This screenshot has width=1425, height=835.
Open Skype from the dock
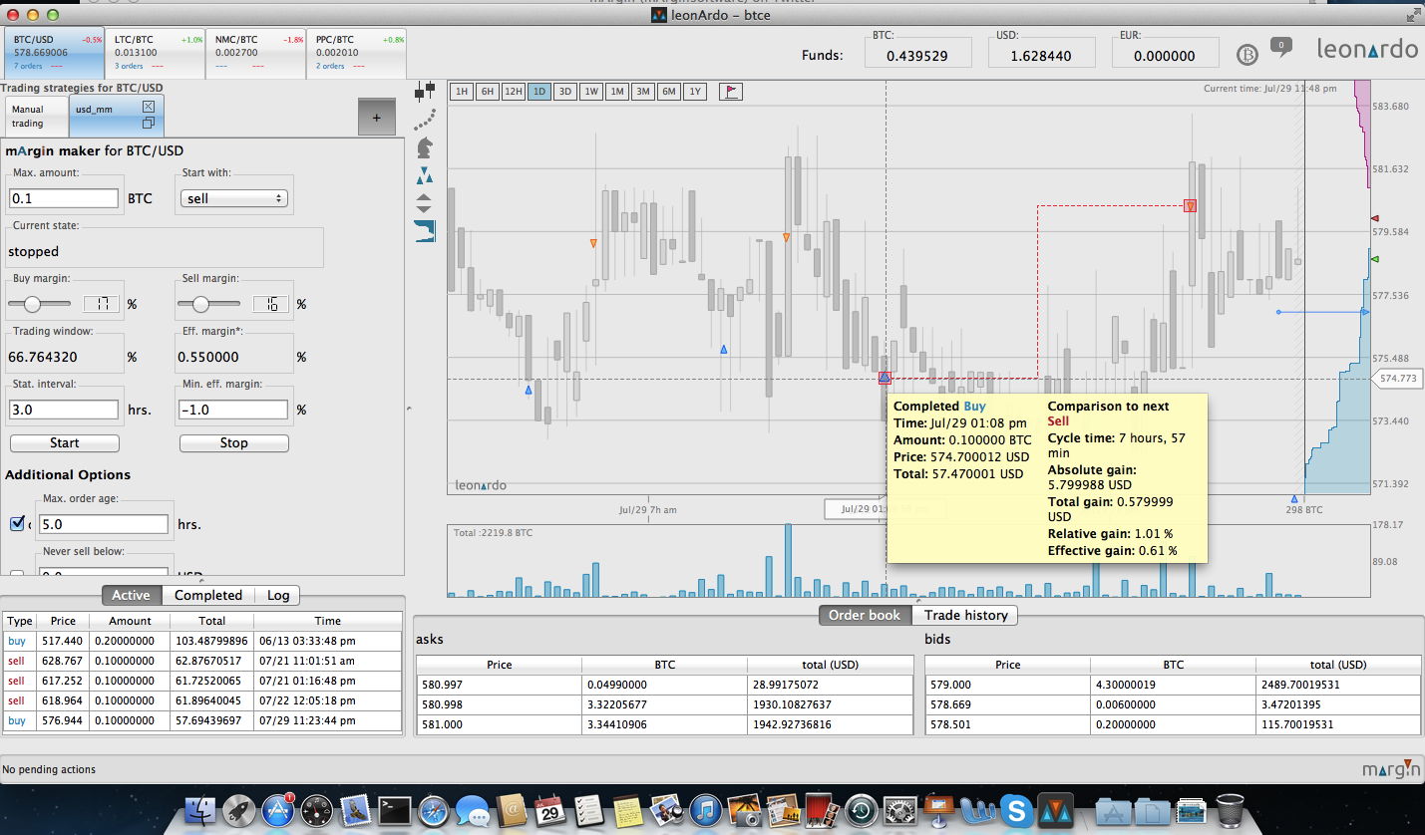point(1016,809)
